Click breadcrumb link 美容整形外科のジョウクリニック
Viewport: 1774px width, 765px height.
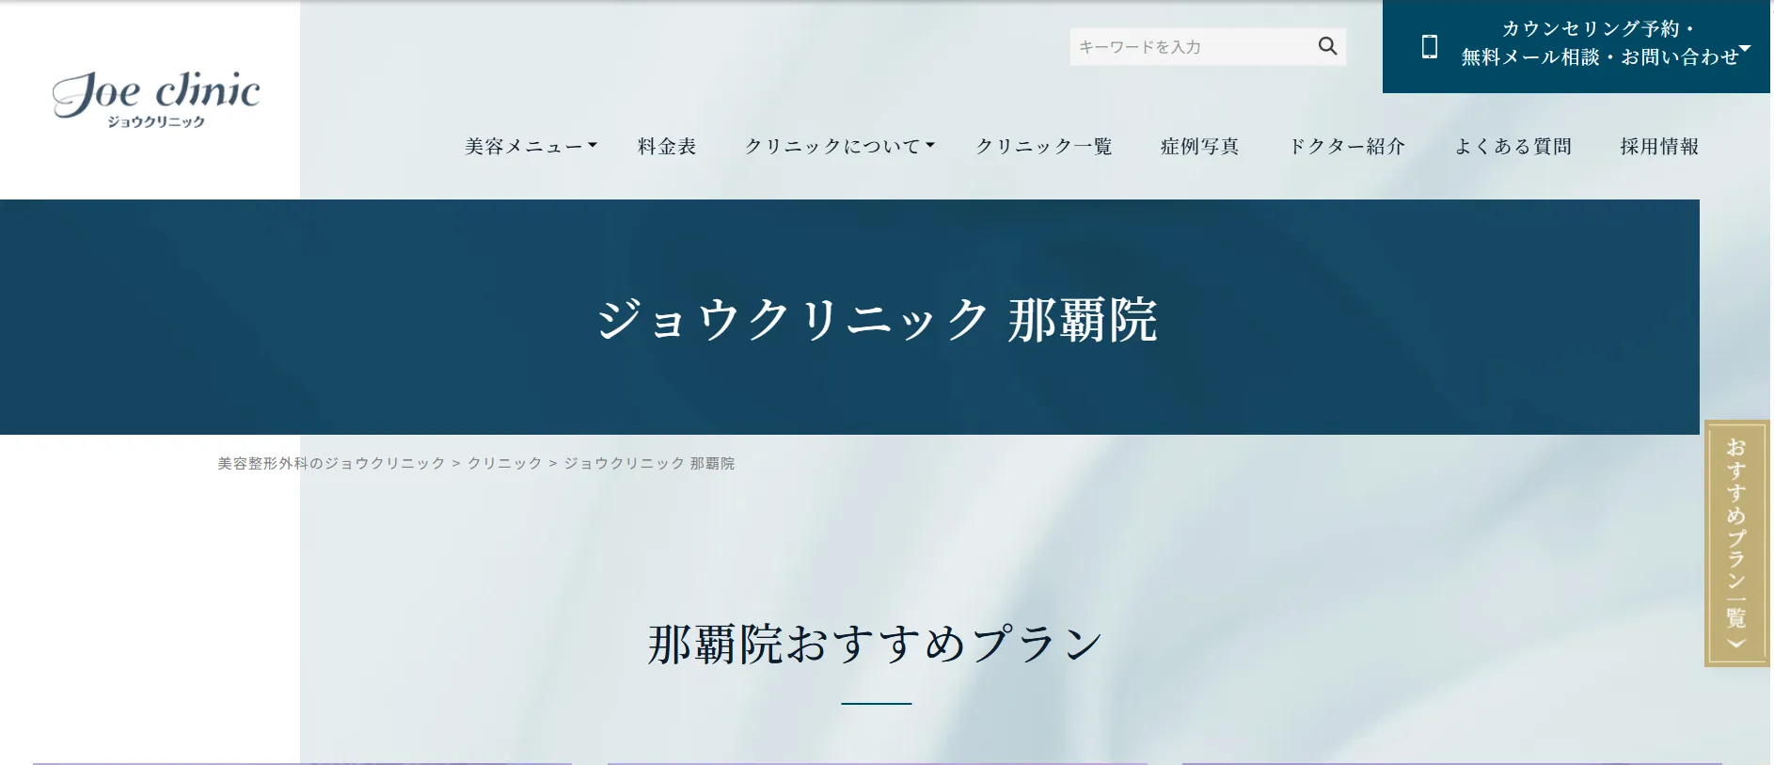pyautogui.click(x=331, y=463)
